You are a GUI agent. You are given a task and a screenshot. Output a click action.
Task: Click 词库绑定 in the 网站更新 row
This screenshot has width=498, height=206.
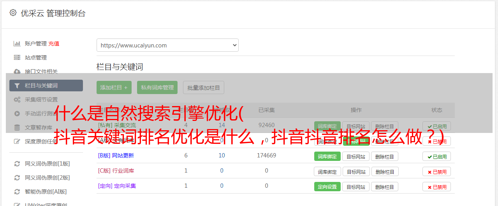coord(327,156)
